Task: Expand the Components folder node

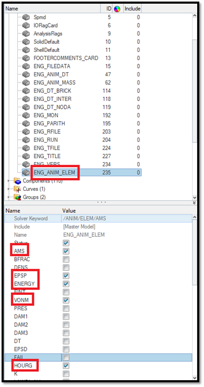Action: [x=9, y=180]
